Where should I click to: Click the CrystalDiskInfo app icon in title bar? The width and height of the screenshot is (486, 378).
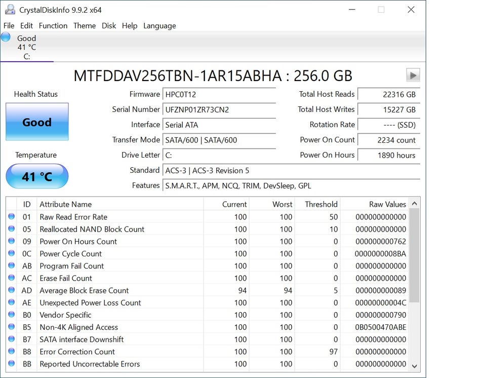tap(10, 10)
